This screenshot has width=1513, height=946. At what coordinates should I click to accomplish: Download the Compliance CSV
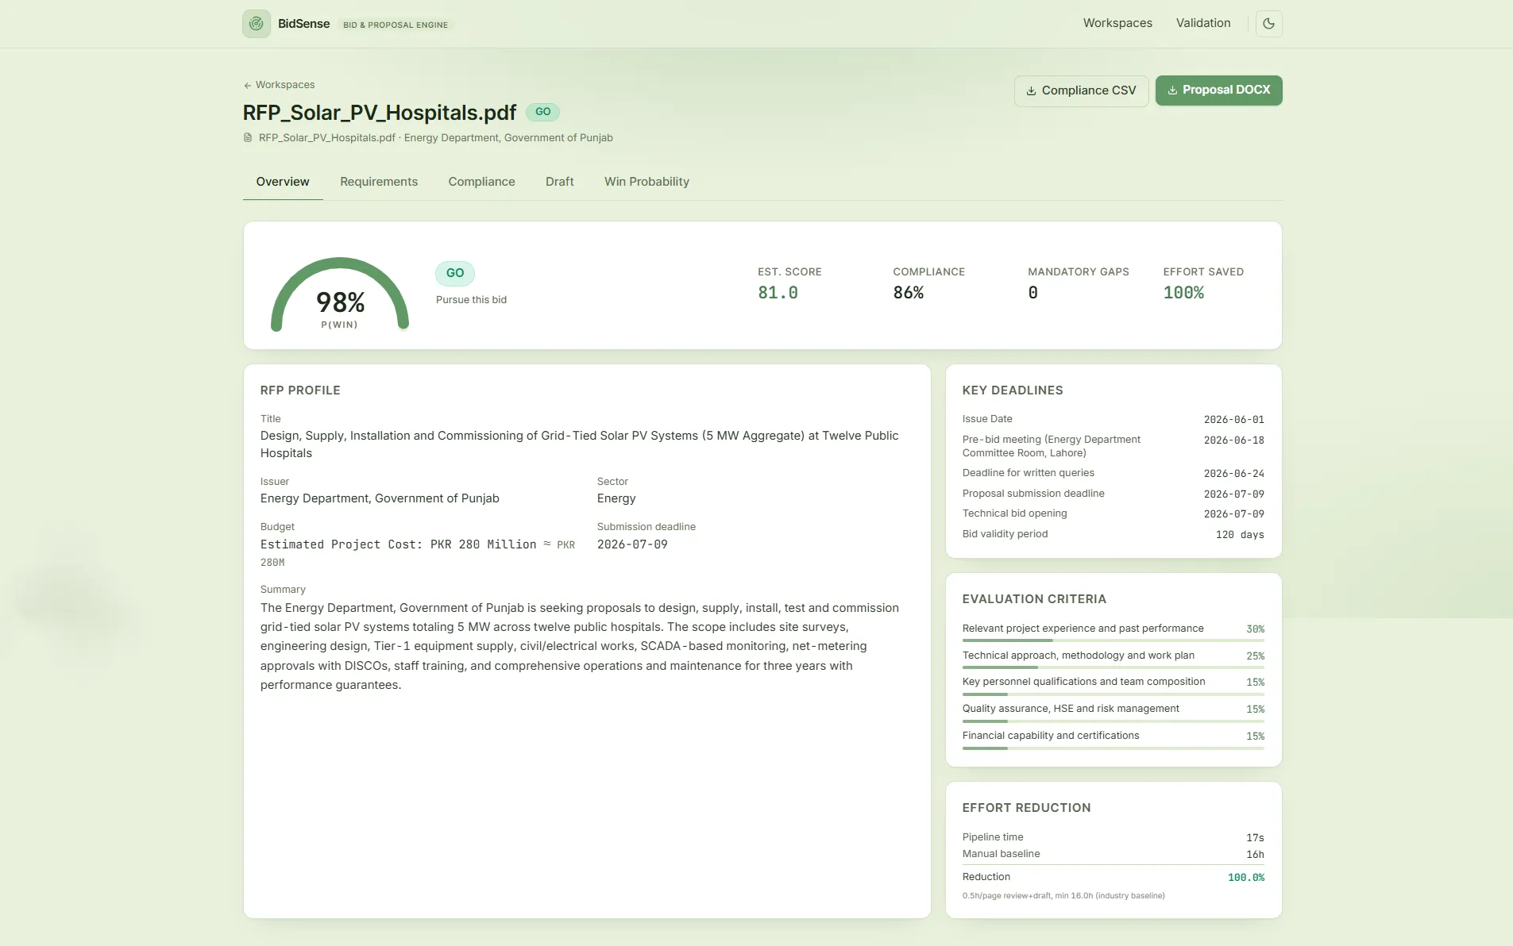[x=1081, y=90]
